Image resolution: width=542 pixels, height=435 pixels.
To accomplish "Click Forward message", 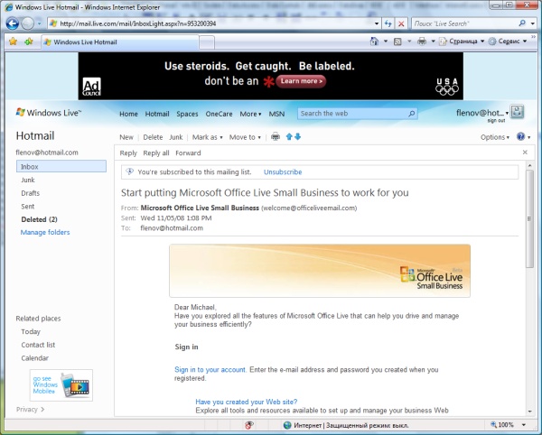I will (x=188, y=153).
